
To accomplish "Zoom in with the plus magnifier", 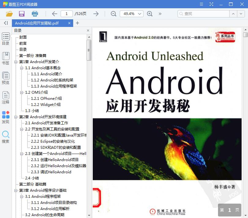I will 150,14.
